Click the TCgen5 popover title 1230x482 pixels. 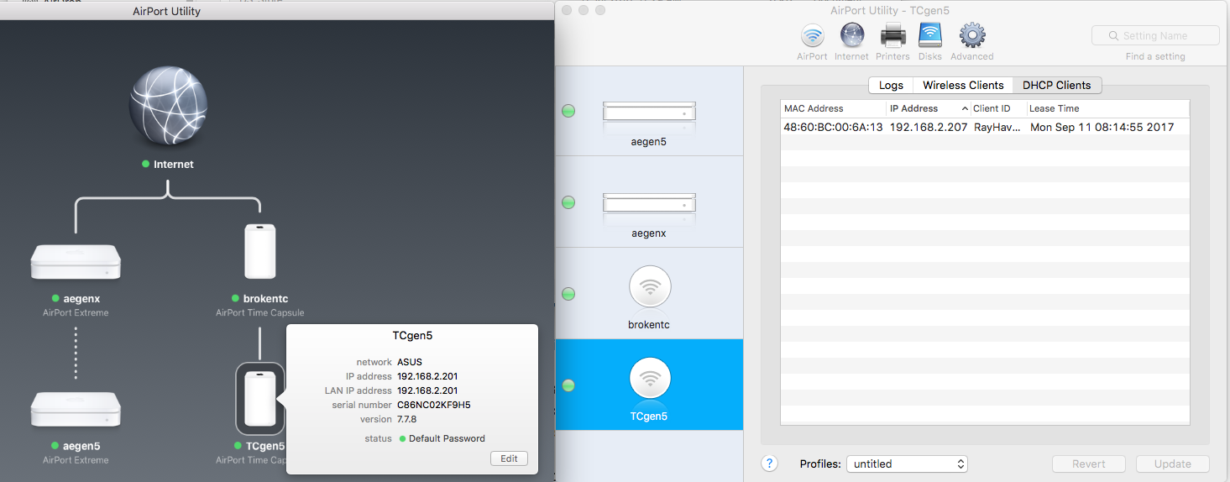pos(412,335)
